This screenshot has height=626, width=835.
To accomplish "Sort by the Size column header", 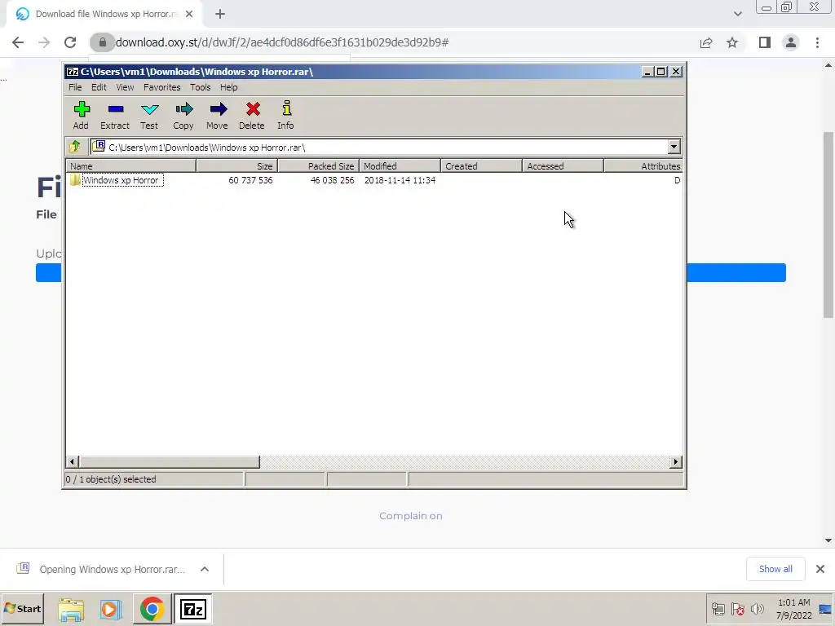I will click(x=237, y=166).
